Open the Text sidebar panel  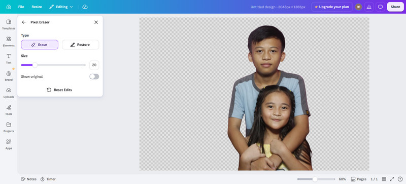point(9,58)
